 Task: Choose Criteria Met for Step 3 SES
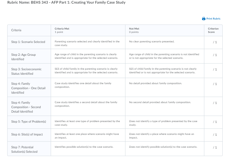88,71
